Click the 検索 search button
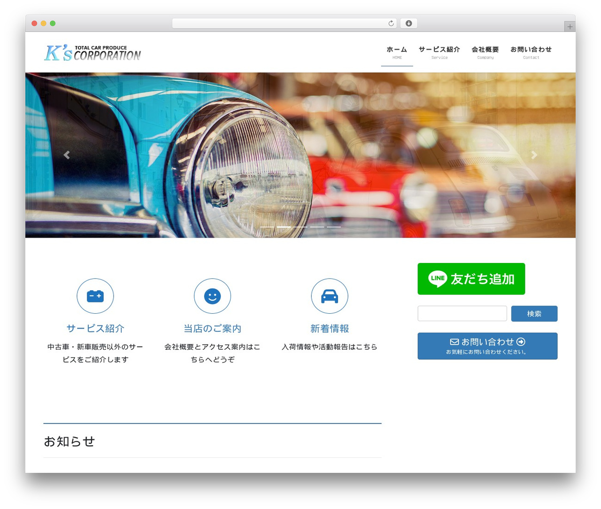The width and height of the screenshot is (601, 509). pos(534,314)
